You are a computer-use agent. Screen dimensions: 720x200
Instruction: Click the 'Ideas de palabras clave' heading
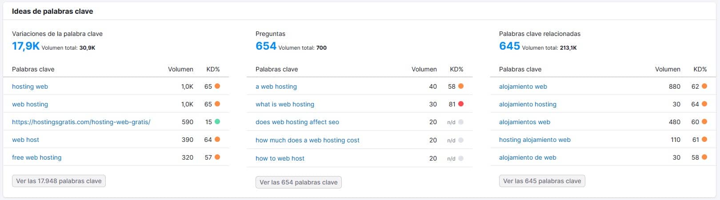pyautogui.click(x=52, y=12)
